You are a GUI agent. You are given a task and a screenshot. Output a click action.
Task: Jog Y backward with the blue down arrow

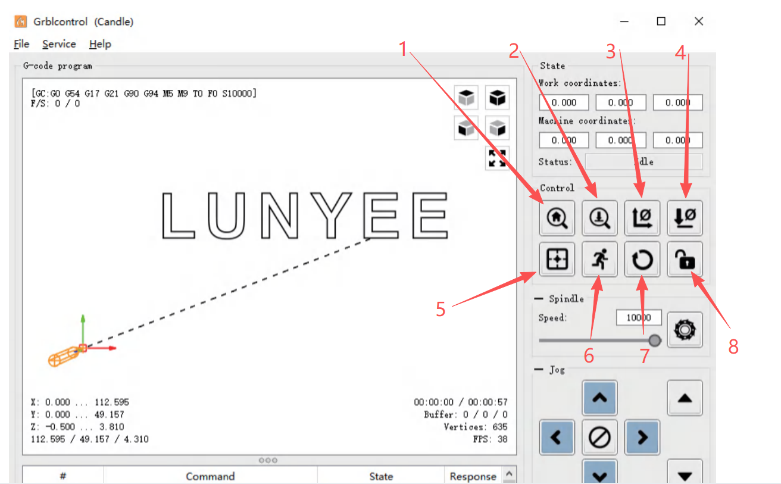click(x=599, y=472)
